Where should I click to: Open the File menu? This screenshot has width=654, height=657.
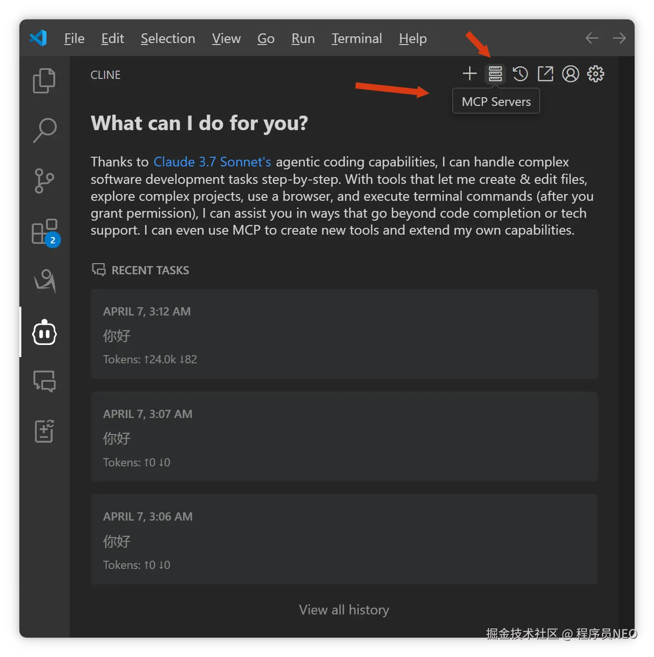74,39
